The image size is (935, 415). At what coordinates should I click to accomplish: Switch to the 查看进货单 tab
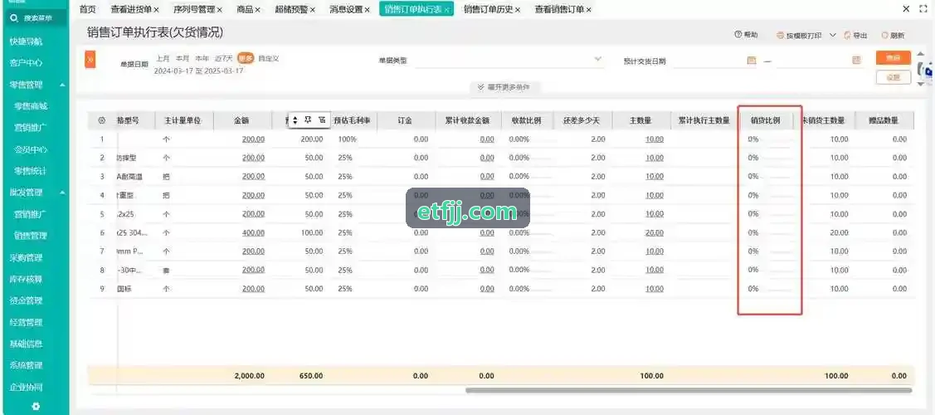[131, 9]
